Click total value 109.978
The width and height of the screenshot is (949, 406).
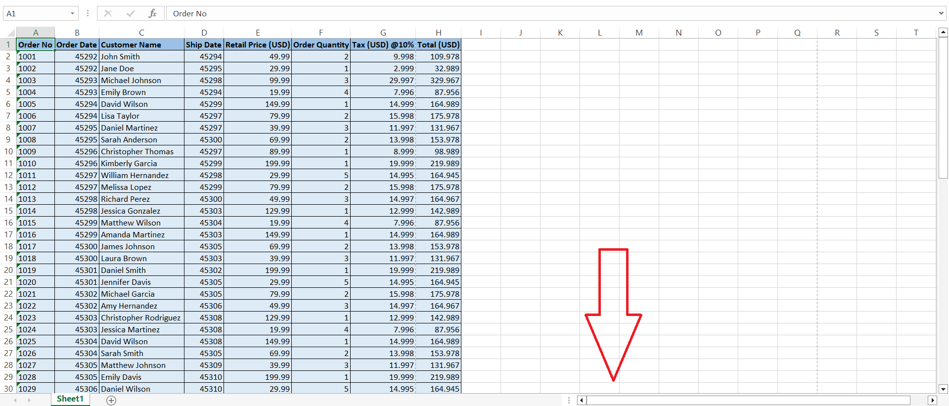click(x=439, y=56)
